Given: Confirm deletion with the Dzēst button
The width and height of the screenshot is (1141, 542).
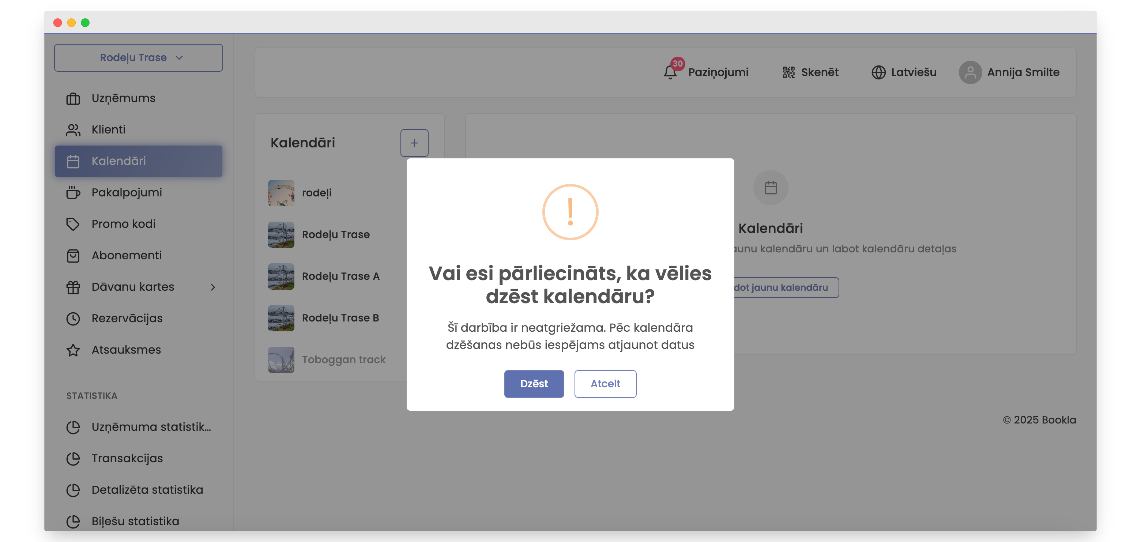Looking at the screenshot, I should (534, 384).
